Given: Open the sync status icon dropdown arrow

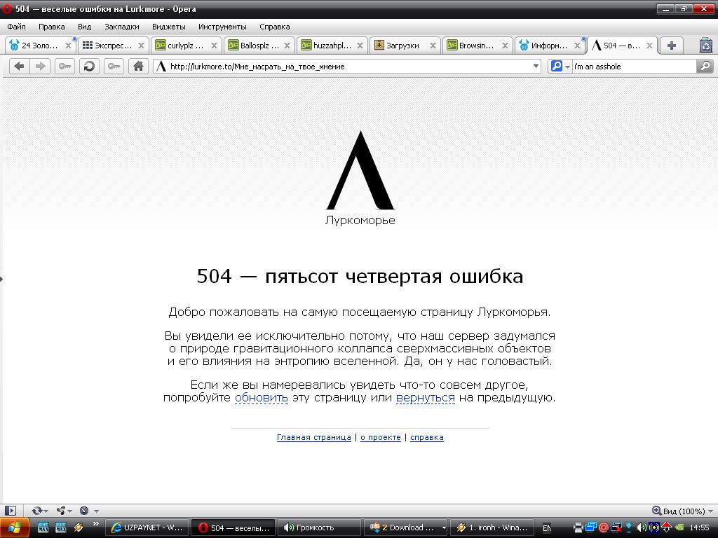Looking at the screenshot, I should pos(46,511).
